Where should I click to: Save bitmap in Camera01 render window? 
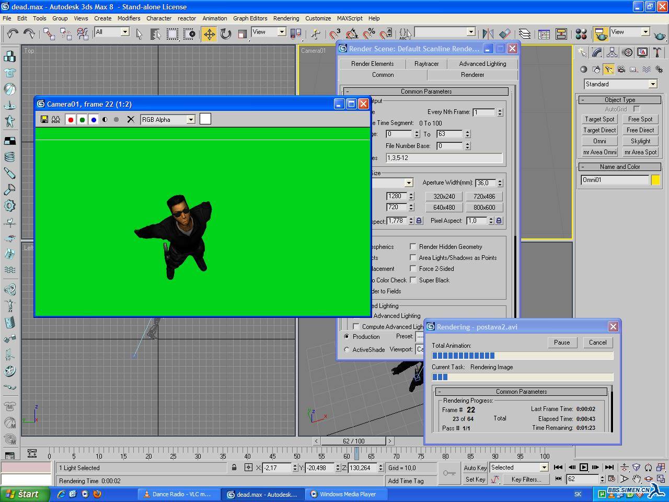coord(44,120)
